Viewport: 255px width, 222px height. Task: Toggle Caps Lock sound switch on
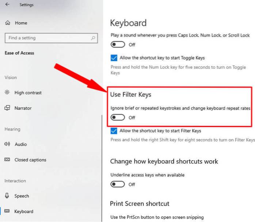tap(118, 45)
